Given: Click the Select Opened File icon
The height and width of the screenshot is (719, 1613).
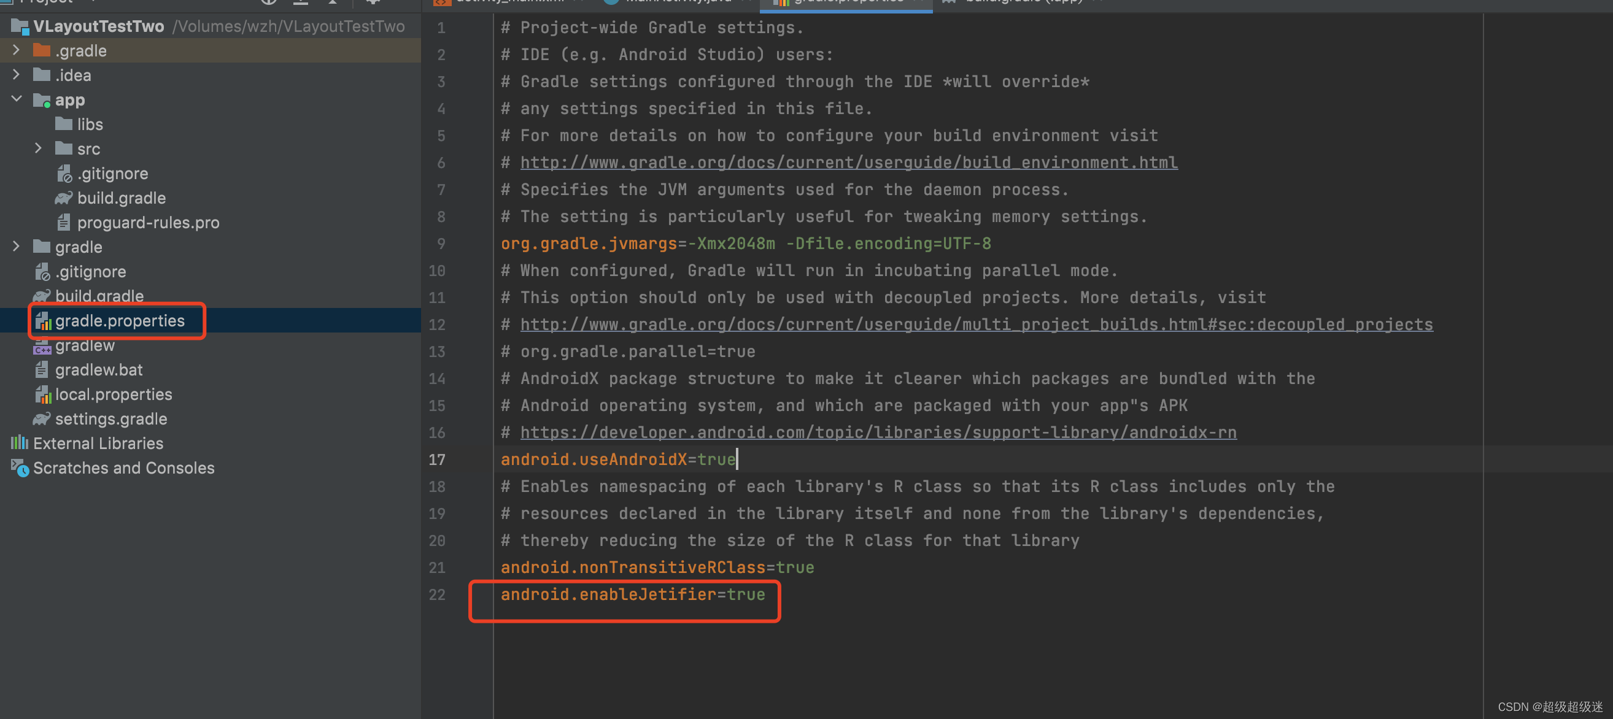Looking at the screenshot, I should click(268, 2).
